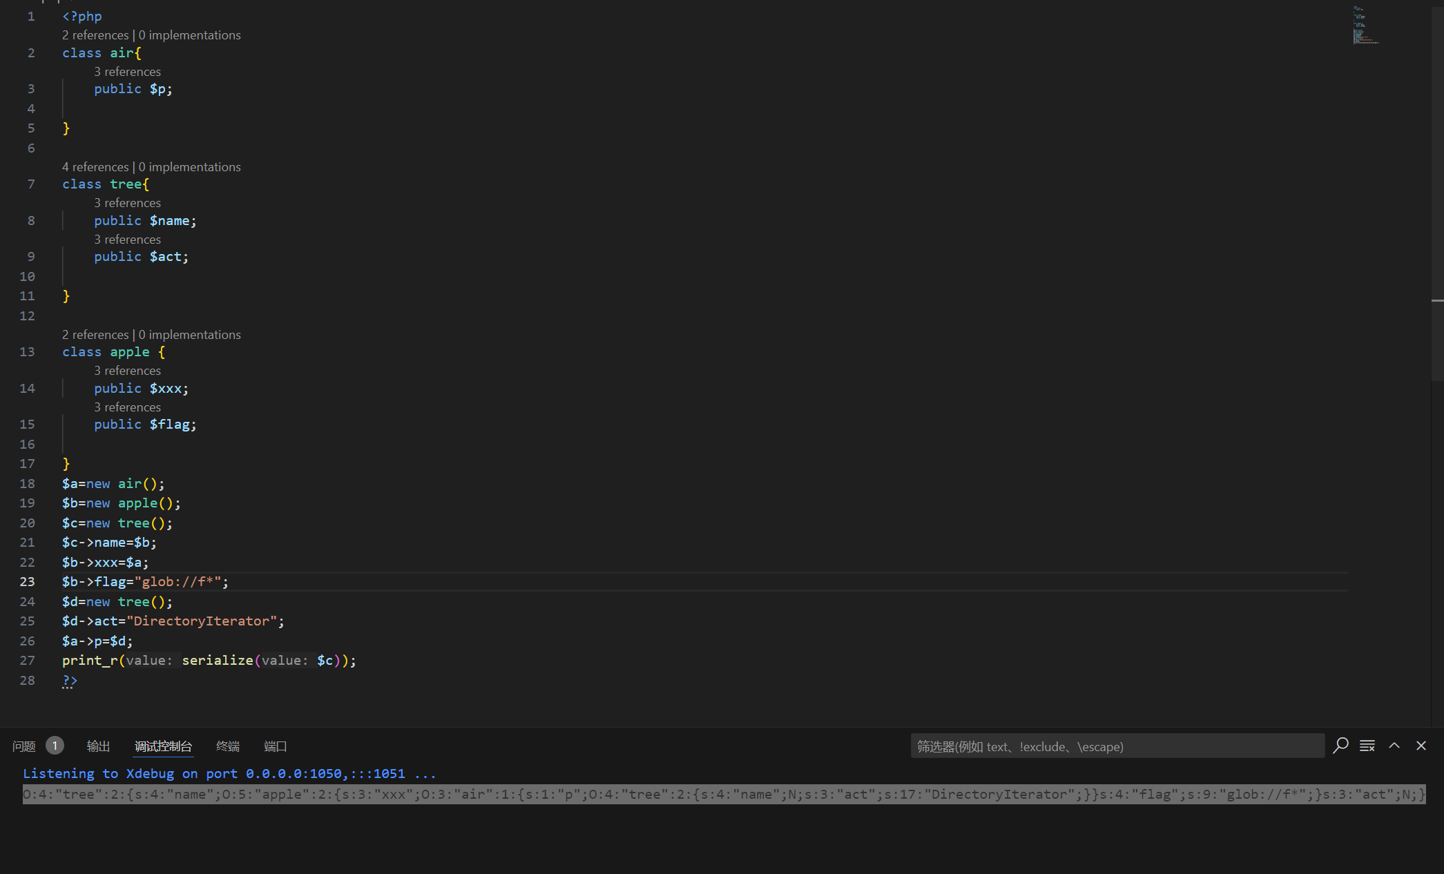Switch to the 输出 output tab
Image resolution: width=1444 pixels, height=874 pixels.
[98, 746]
